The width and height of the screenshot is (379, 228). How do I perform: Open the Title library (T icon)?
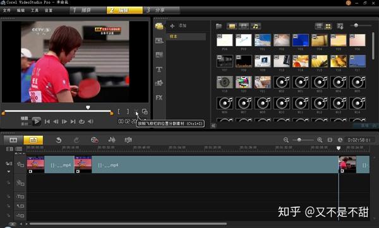[159, 69]
